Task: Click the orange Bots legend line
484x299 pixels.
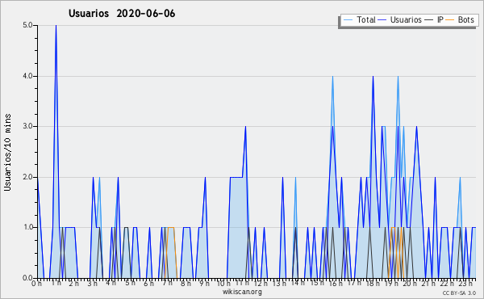Action: [x=450, y=20]
